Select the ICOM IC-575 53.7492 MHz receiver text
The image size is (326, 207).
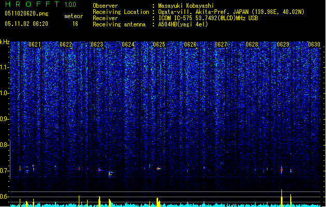208,18
